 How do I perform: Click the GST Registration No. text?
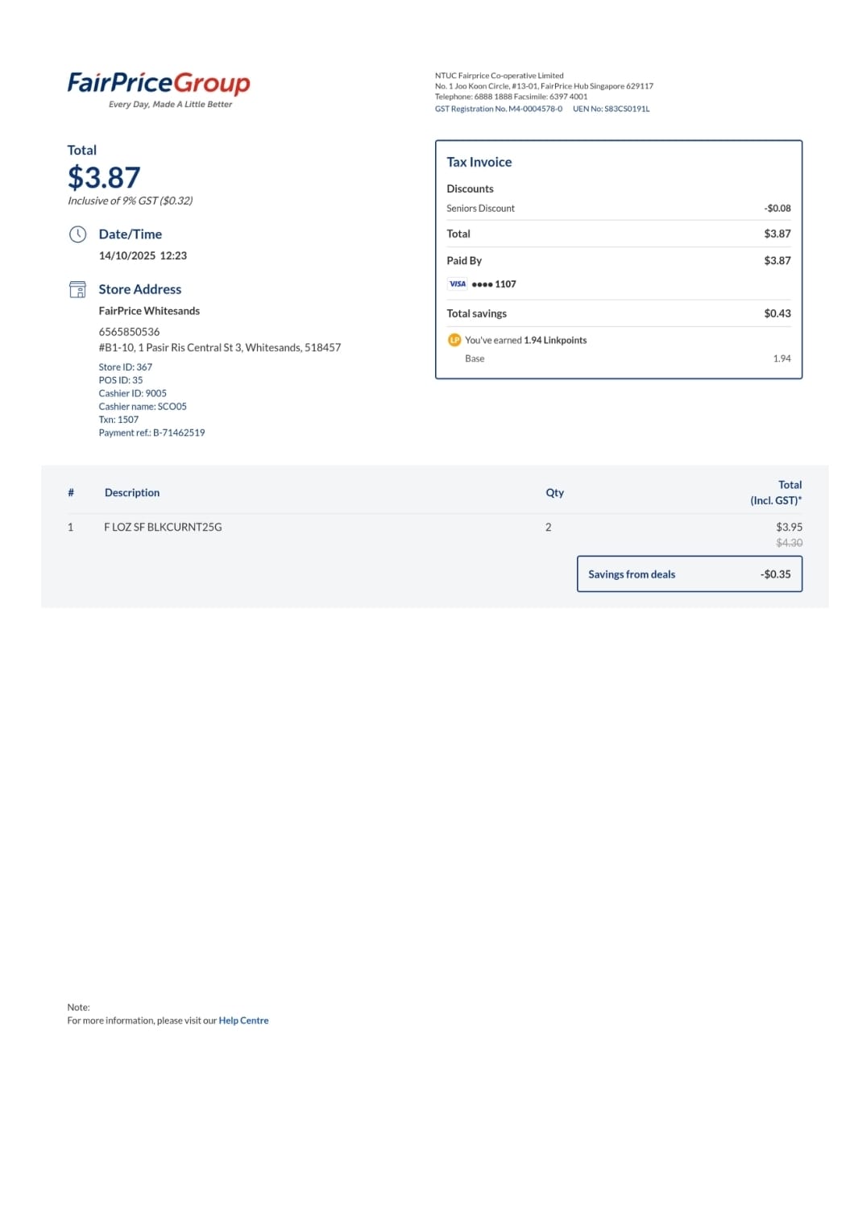tap(499, 109)
